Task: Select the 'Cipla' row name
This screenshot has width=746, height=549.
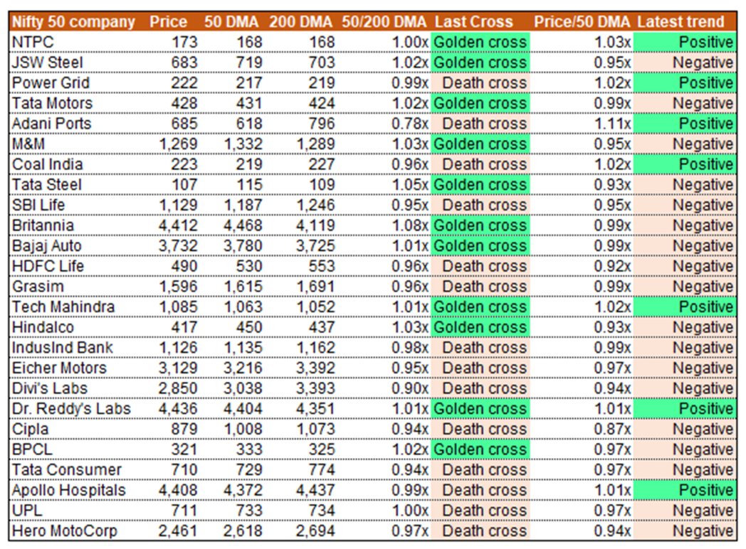Action: click(30, 430)
